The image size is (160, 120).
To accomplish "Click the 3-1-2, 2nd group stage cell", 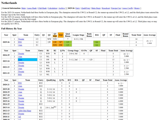I will tap(73, 60).
